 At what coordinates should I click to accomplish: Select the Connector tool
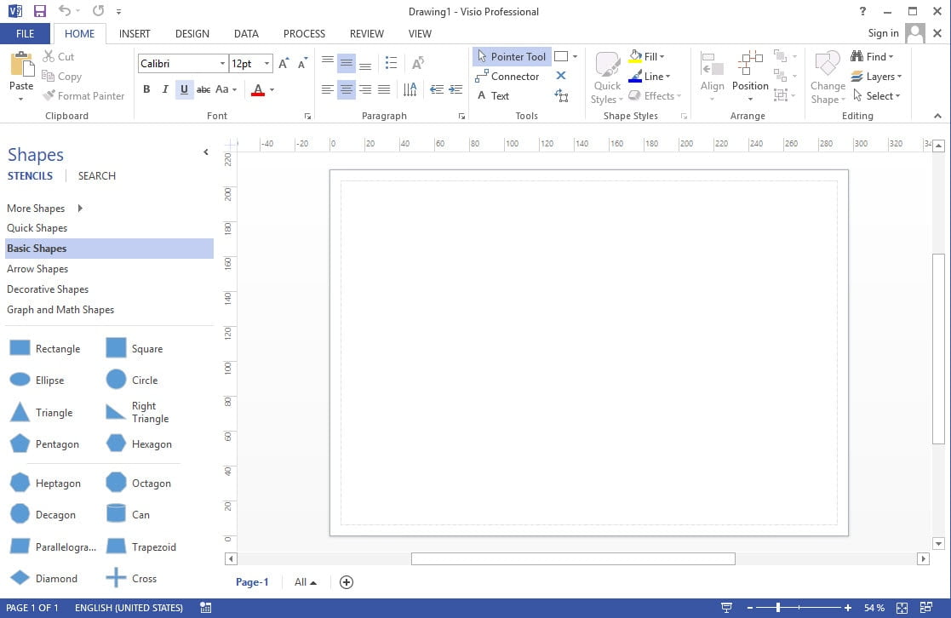tap(507, 77)
